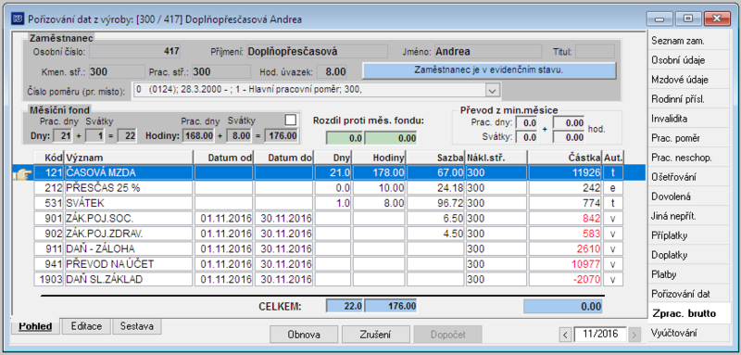Image resolution: width=741 pixels, height=355 pixels.
Task: Close the Pořizování dat window
Action: point(717,19)
